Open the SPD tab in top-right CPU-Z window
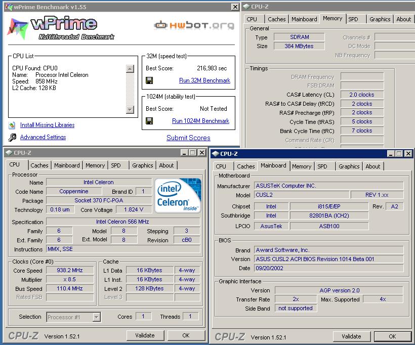Screen dimensions: 415x345 (x=353, y=19)
